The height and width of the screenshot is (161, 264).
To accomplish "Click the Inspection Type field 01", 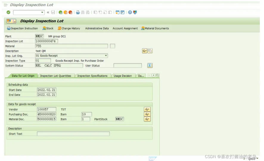I will [43, 61].
